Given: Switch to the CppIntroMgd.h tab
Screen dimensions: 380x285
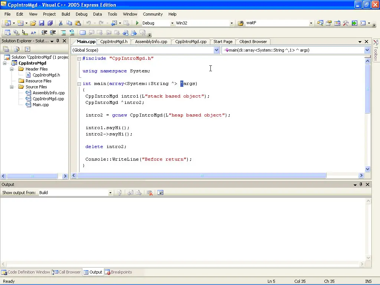Looking at the screenshot, I should tap(114, 42).
